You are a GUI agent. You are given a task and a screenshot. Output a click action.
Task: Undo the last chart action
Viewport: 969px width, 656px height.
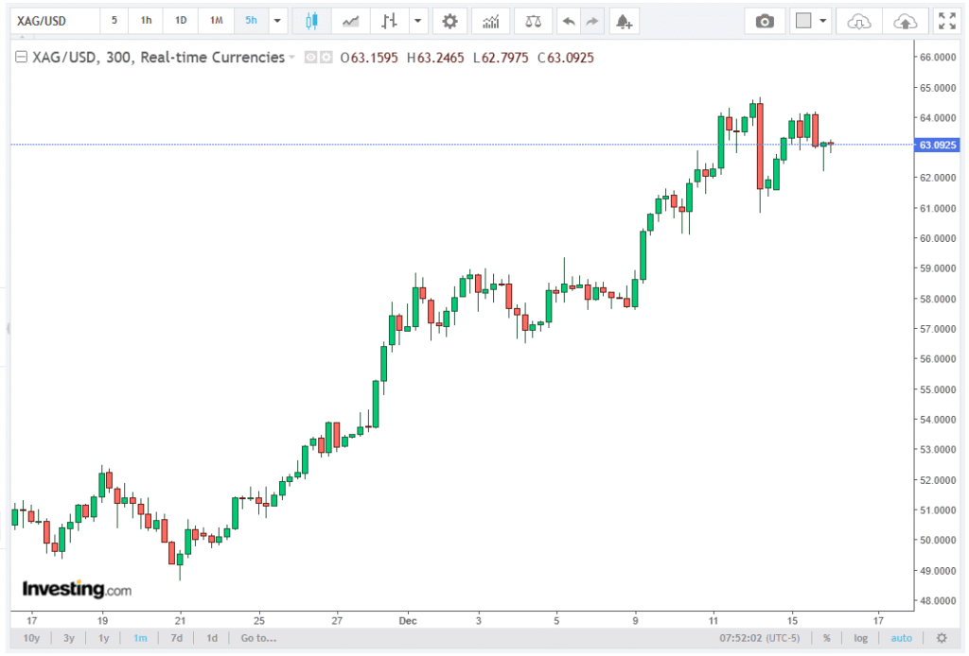click(x=568, y=21)
